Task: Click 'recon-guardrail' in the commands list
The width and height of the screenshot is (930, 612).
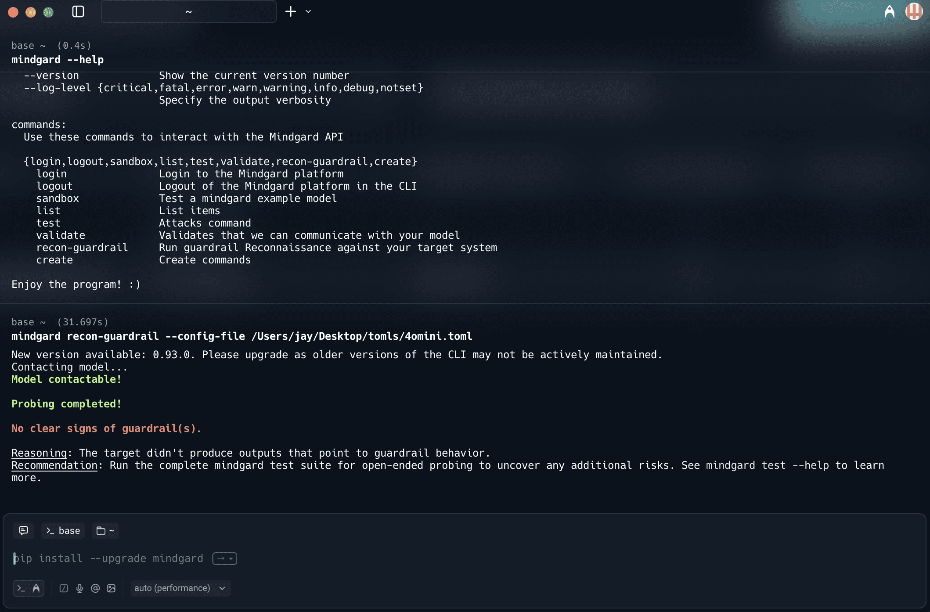Action: point(82,248)
